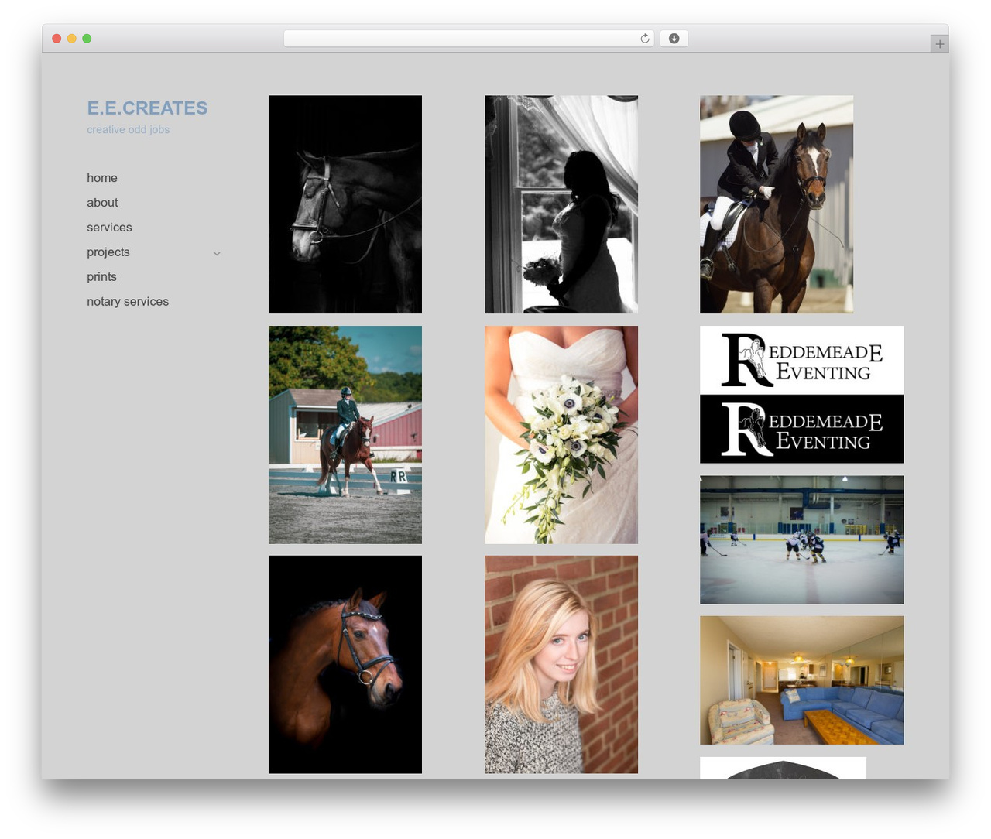The image size is (991, 839).
Task: Visit the prints page
Action: (101, 277)
